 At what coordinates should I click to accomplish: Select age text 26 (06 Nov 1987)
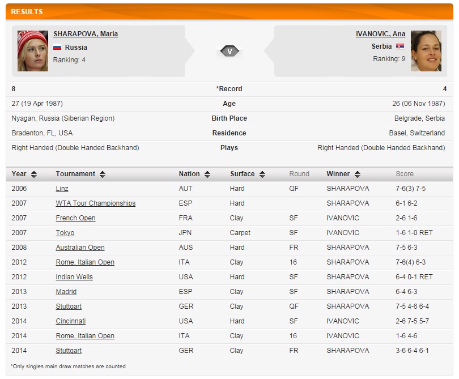click(x=419, y=104)
